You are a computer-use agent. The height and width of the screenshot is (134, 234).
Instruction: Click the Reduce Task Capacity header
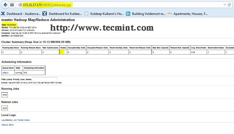coord(180,48)
